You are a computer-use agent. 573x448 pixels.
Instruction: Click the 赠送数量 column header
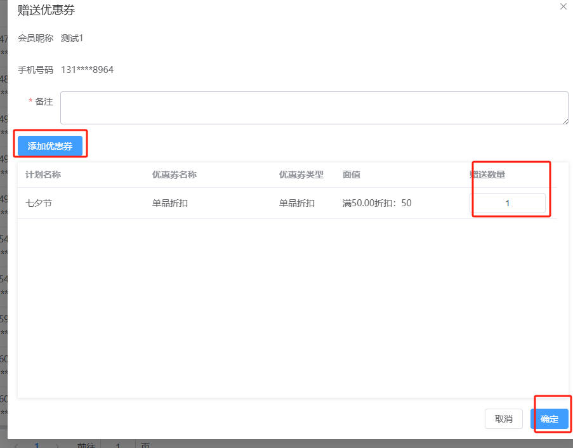[x=487, y=175]
